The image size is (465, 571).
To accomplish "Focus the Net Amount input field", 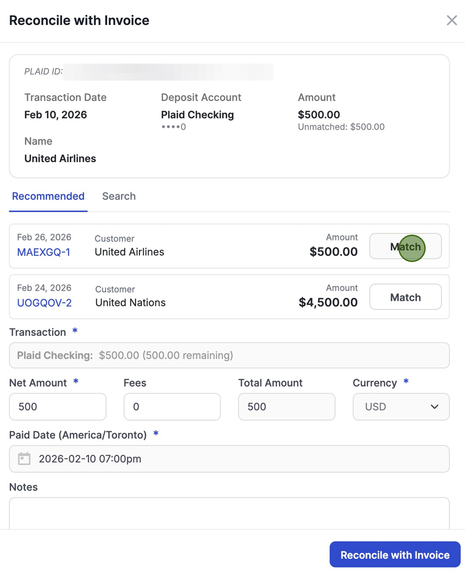I will pos(58,407).
